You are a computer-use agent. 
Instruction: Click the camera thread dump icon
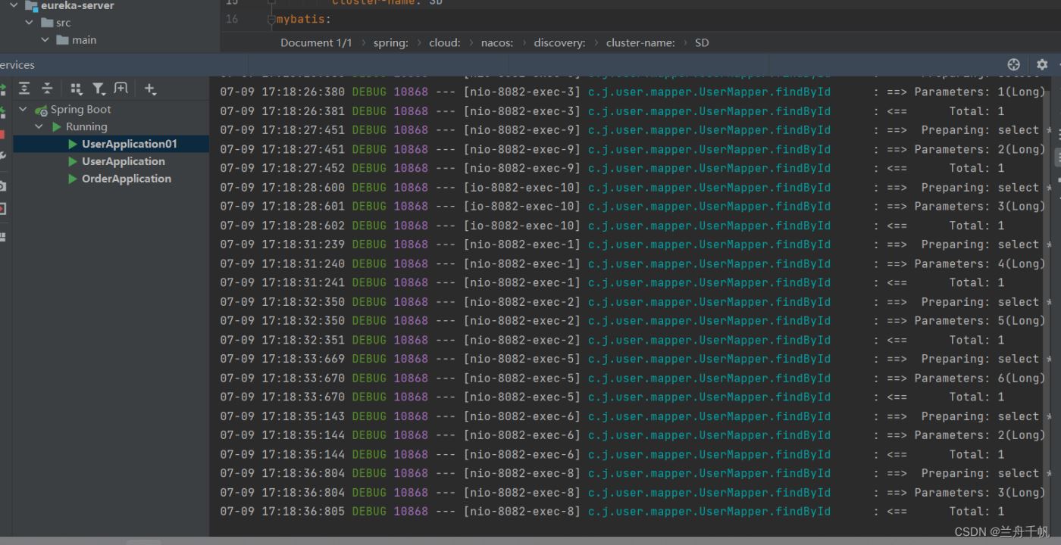[x=2, y=185]
